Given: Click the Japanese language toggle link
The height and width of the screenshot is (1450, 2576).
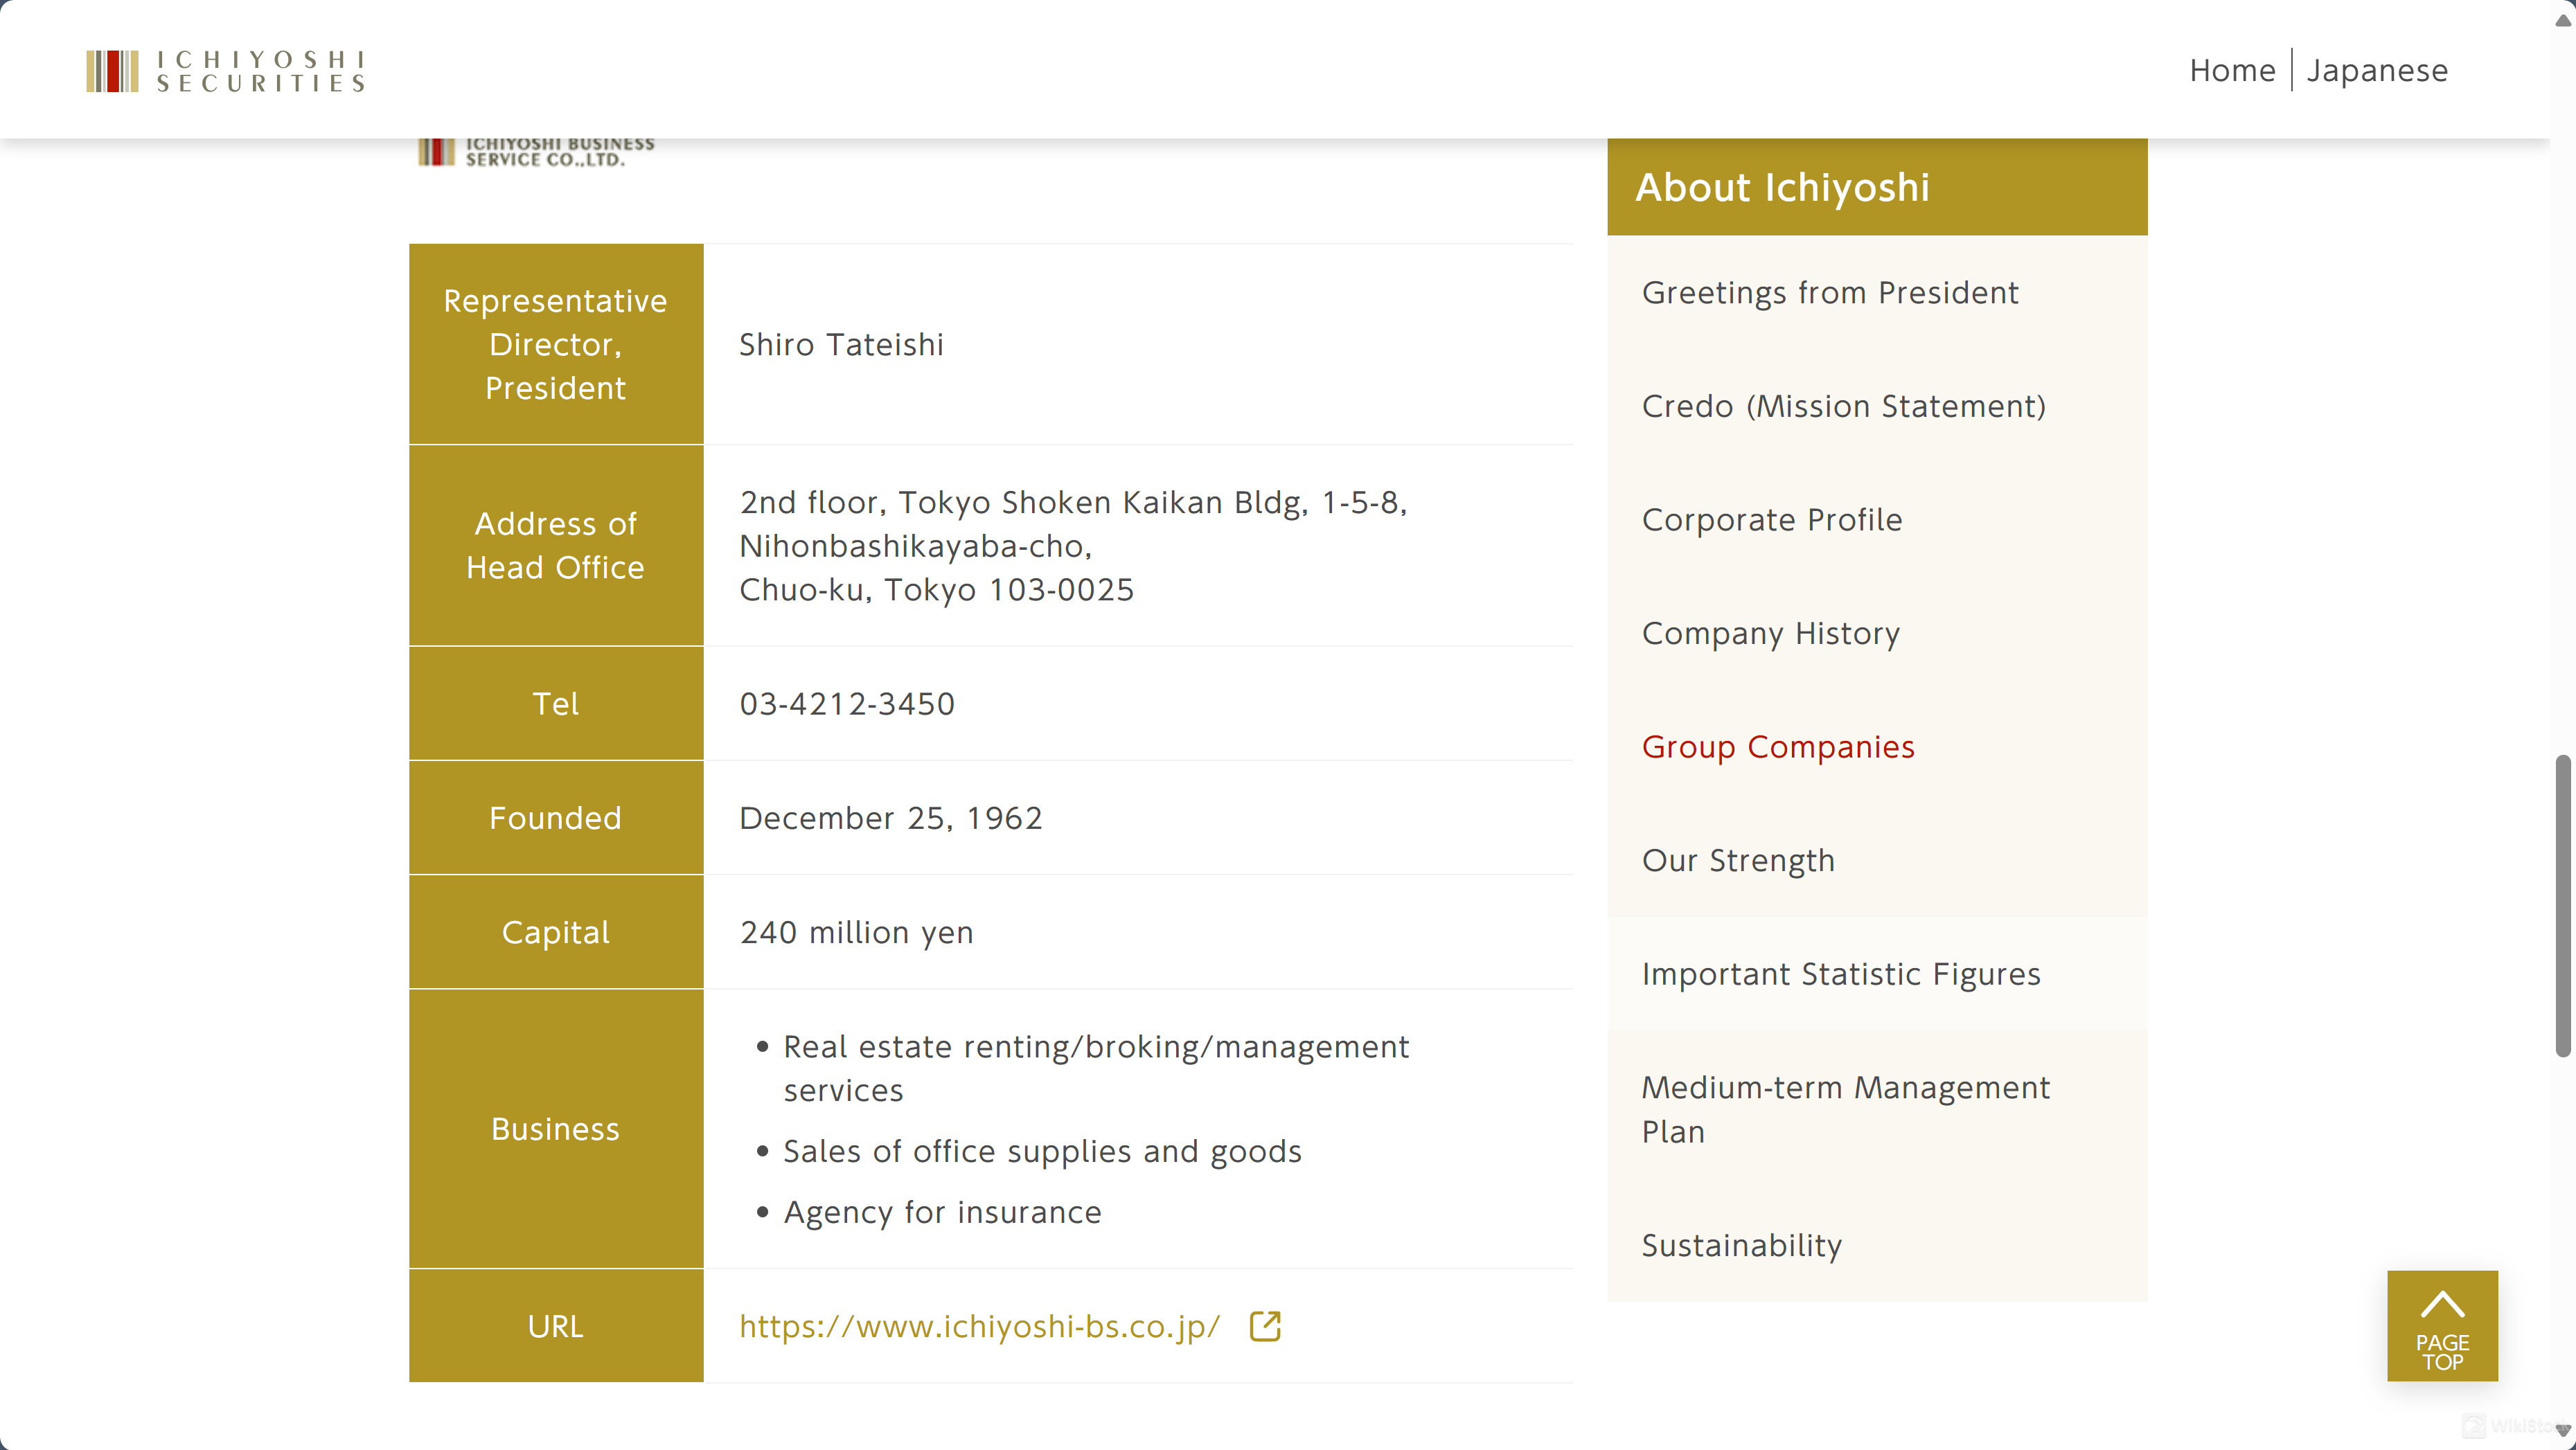Looking at the screenshot, I should coord(2378,69).
